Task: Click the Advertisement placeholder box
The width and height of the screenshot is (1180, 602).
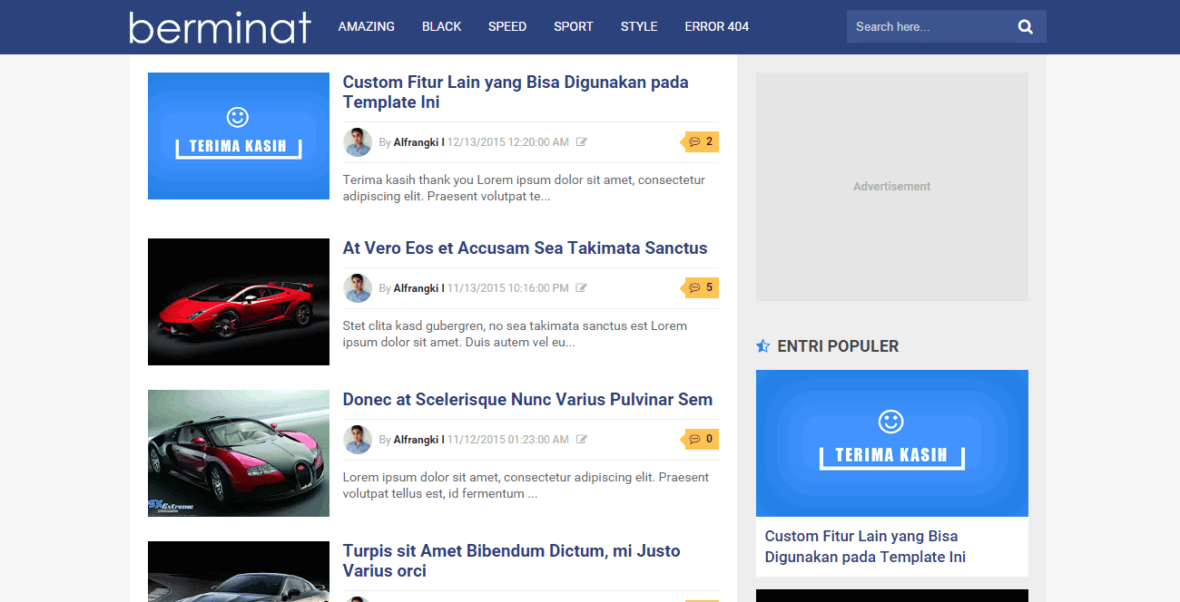Action: [892, 187]
